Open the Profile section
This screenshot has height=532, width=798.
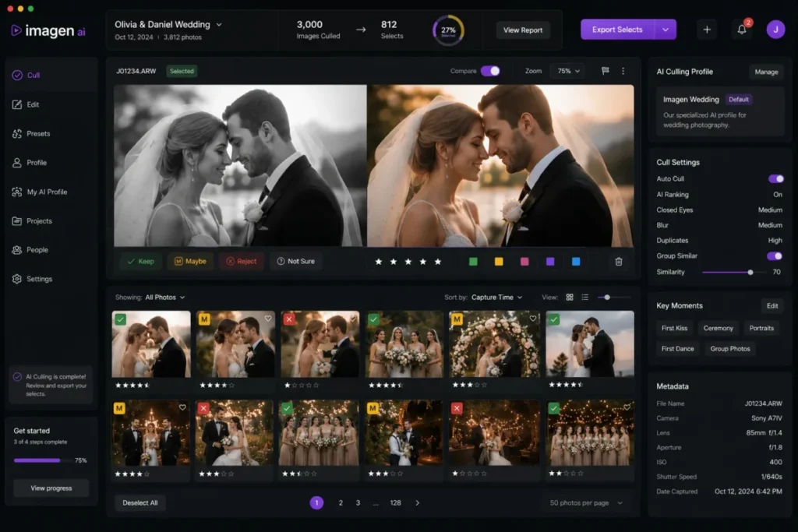pos(37,163)
